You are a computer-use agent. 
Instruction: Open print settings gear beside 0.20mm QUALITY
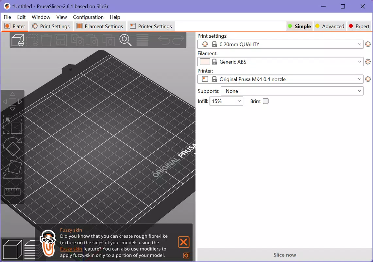pyautogui.click(x=368, y=44)
